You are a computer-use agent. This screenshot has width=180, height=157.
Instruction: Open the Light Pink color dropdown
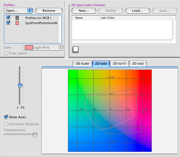coord(43,47)
